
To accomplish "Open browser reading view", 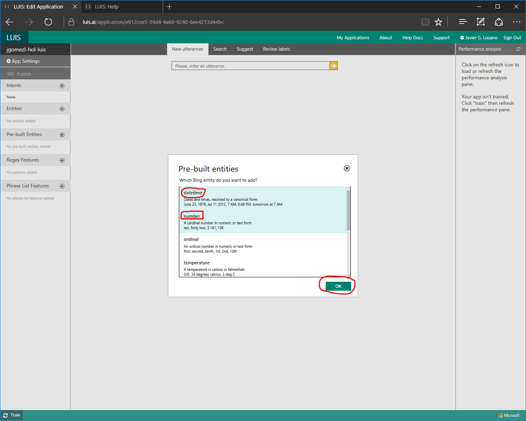I will pyautogui.click(x=425, y=22).
